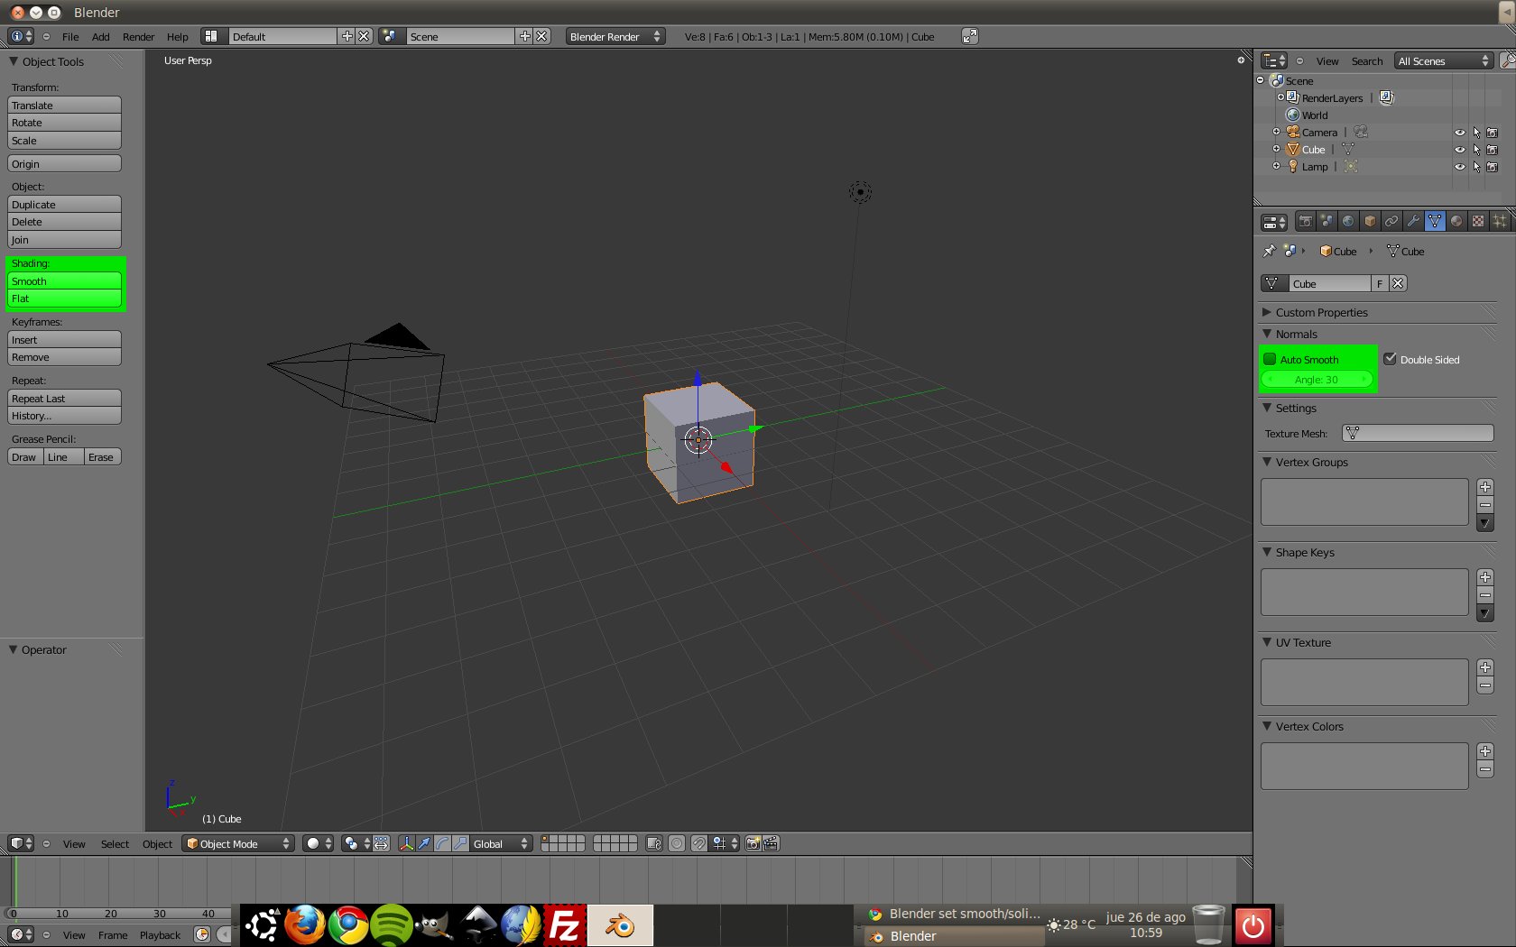Launch Firefox from the dock
Image resolution: width=1516 pixels, height=947 pixels.
(x=304, y=925)
